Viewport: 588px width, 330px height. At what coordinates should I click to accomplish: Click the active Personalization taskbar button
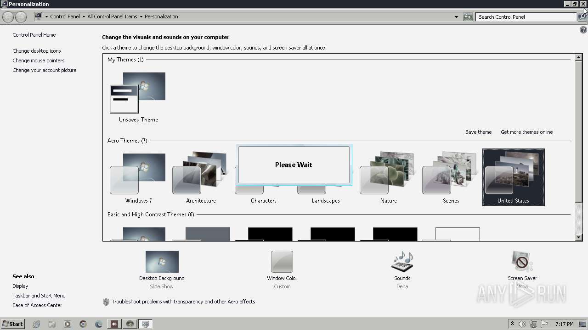click(x=146, y=324)
